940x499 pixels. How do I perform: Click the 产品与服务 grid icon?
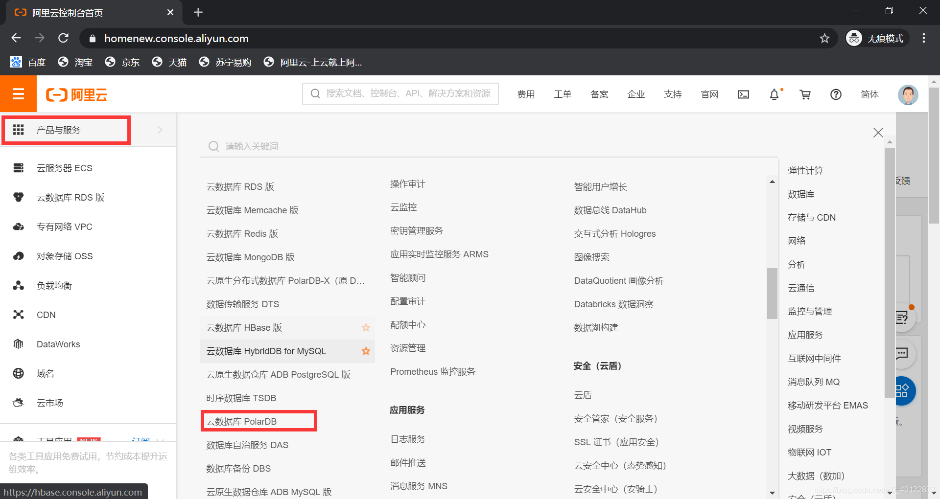tap(18, 130)
